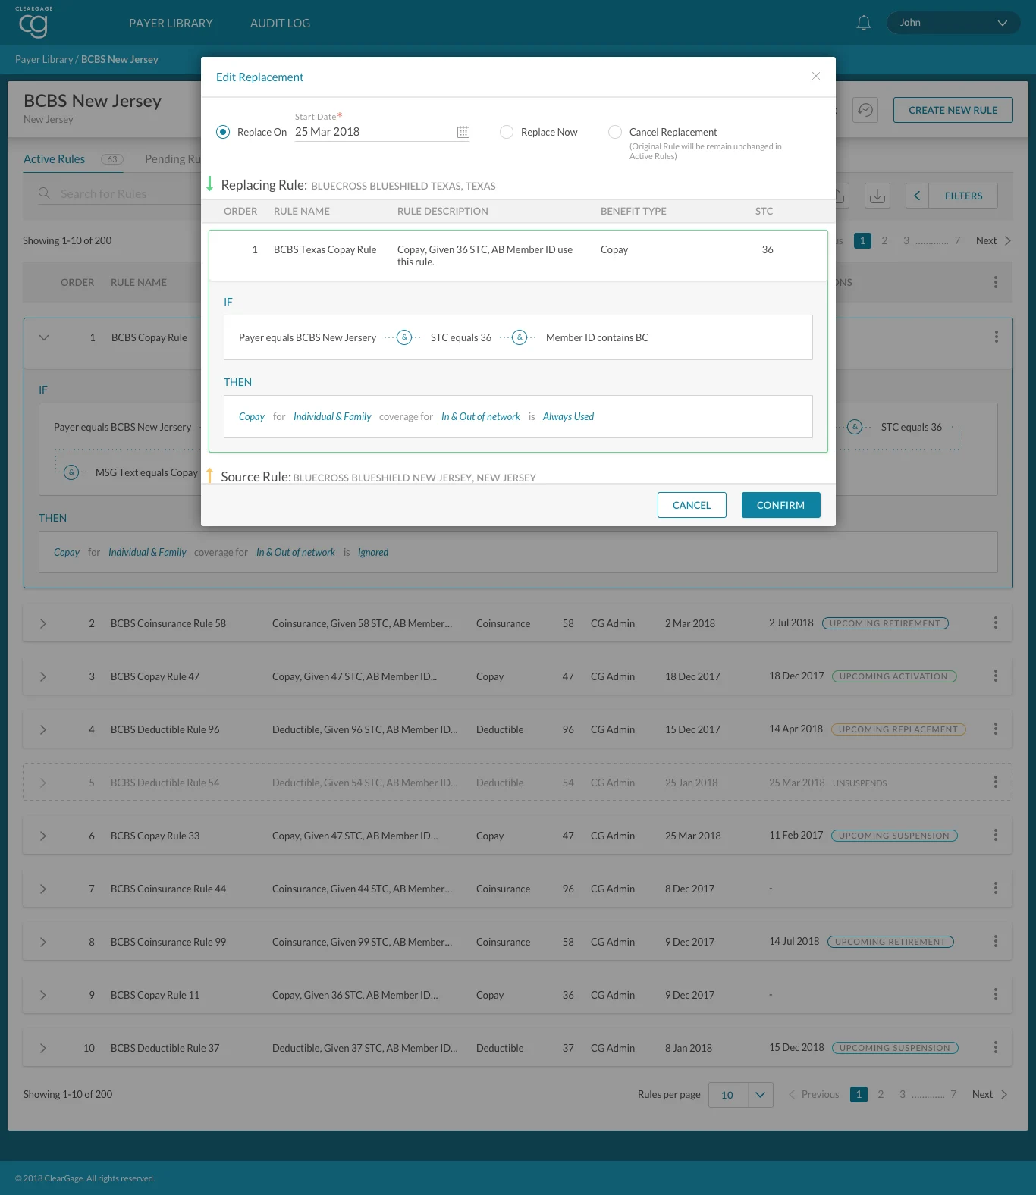This screenshot has height=1195, width=1036.
Task: Open kebab menu for BCBS Copay Rule 11
Action: [996, 994]
